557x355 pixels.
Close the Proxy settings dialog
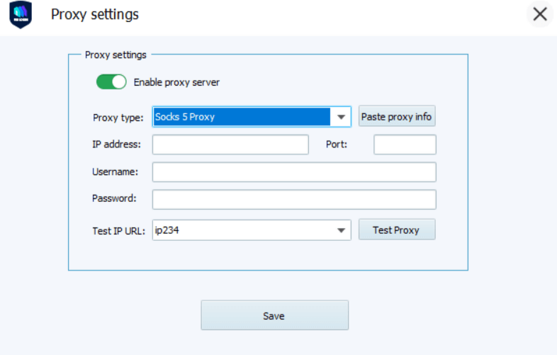pos(540,14)
